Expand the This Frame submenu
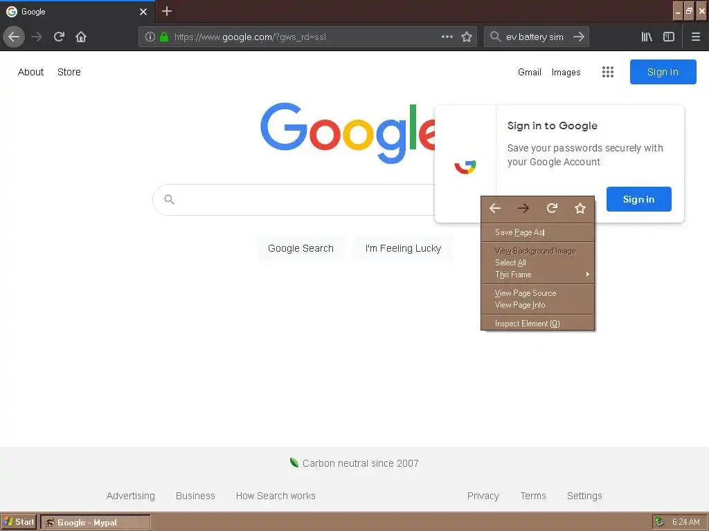The image size is (709, 531). point(537,274)
